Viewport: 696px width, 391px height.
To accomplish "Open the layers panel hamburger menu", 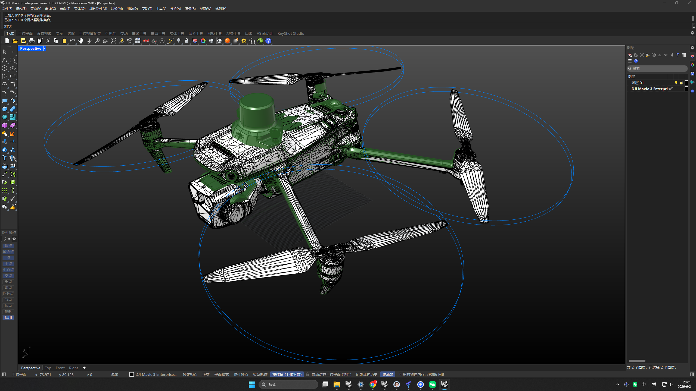I will [x=630, y=61].
